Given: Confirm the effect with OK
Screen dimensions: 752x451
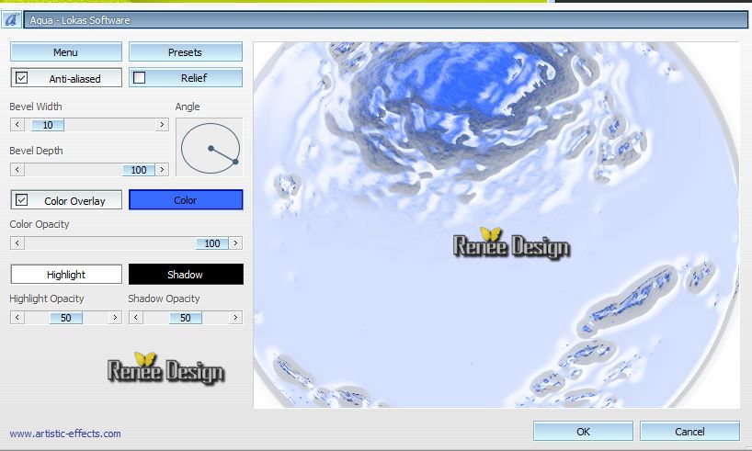Looking at the screenshot, I should (x=583, y=432).
